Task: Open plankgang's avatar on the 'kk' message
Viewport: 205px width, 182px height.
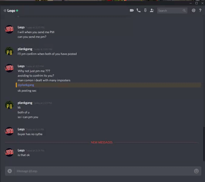Action: [x=9, y=105]
